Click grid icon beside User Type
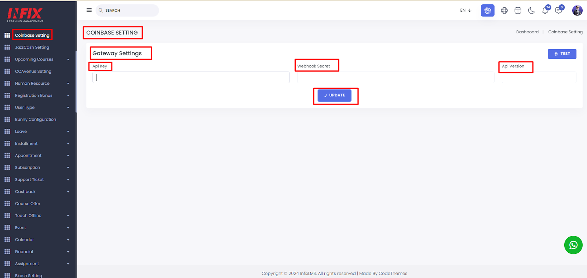 click(7, 107)
